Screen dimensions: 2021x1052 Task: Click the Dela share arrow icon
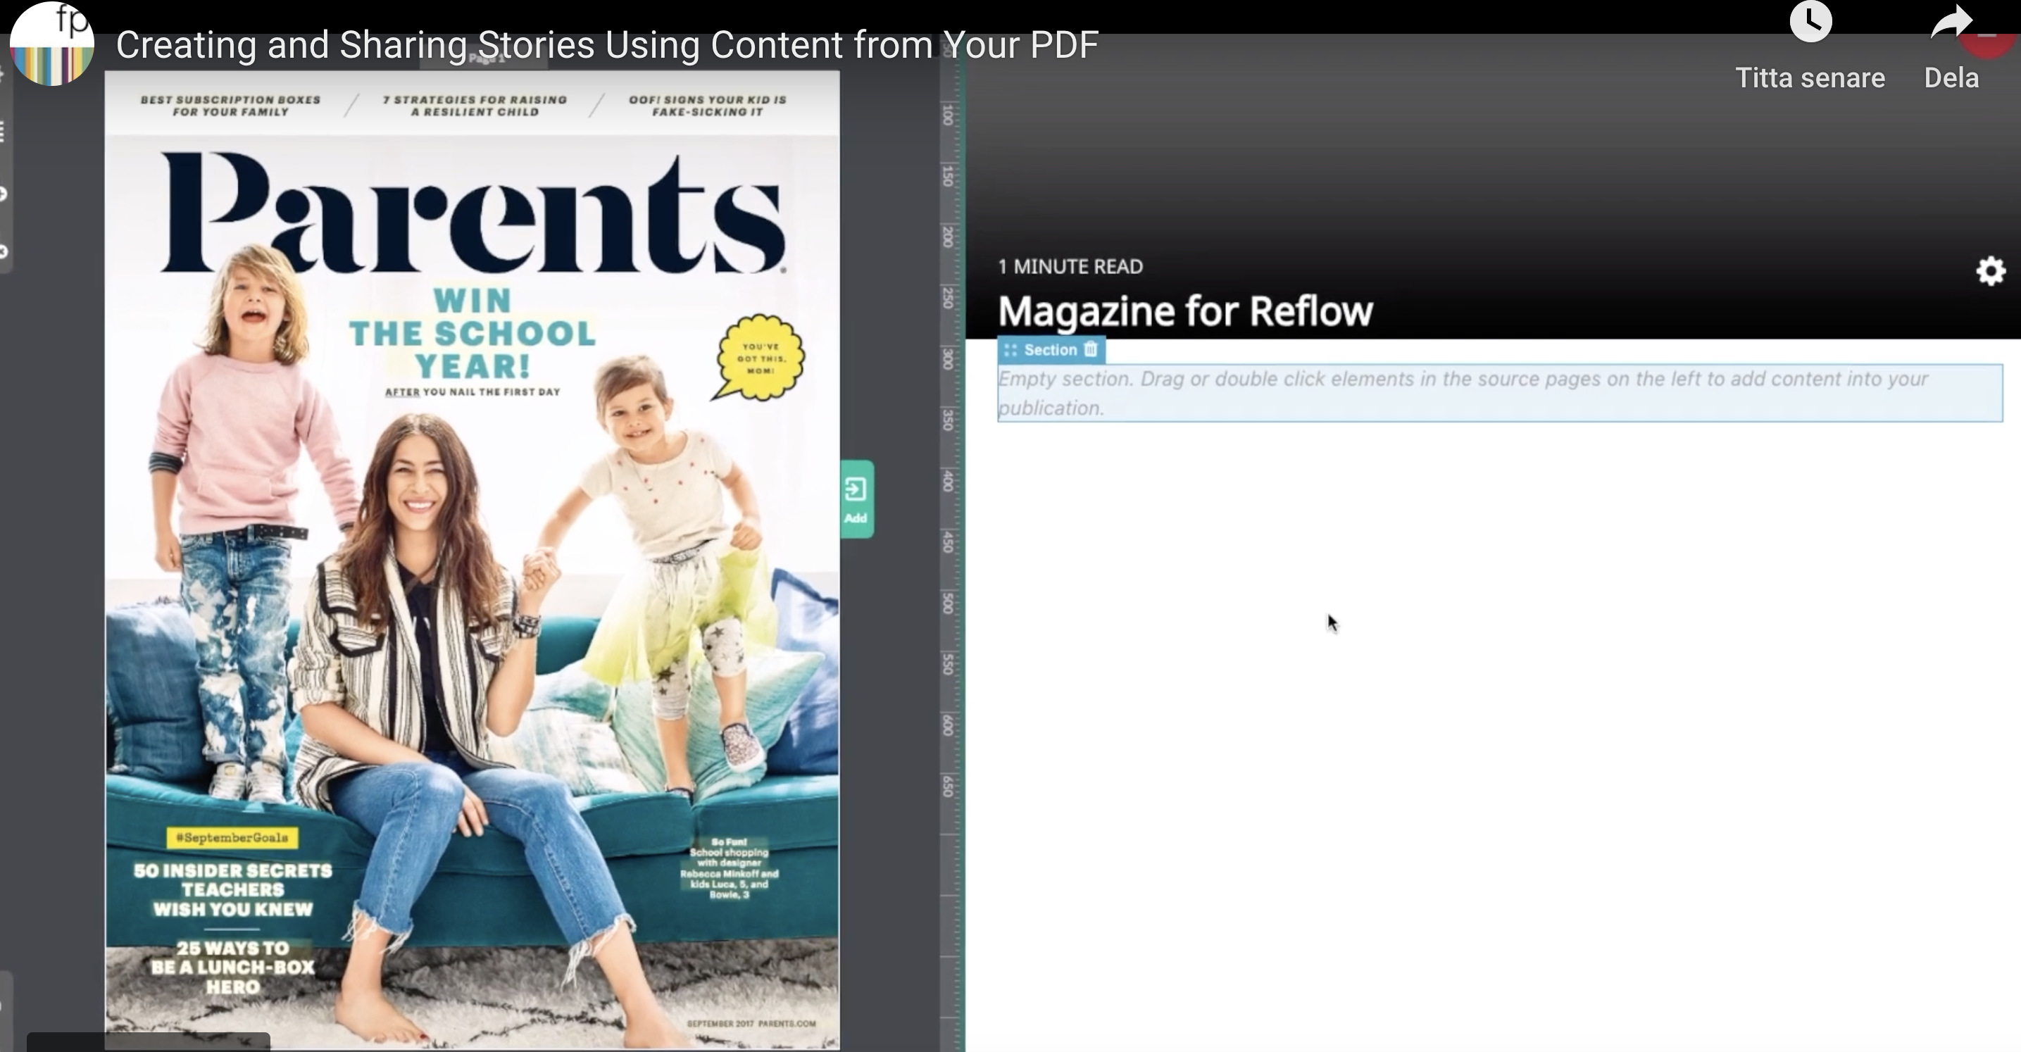tap(1951, 23)
